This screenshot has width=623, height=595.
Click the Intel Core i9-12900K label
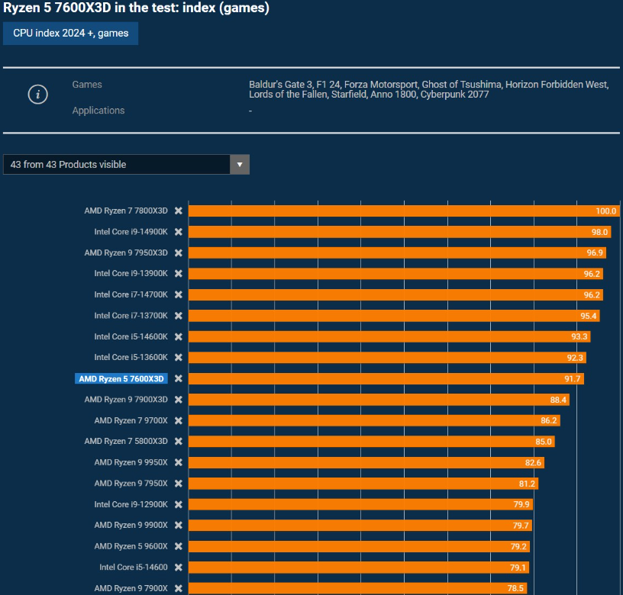click(x=131, y=504)
